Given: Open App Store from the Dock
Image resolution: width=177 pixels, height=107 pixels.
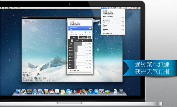Looking at the screenshot, I should pos(96,92).
